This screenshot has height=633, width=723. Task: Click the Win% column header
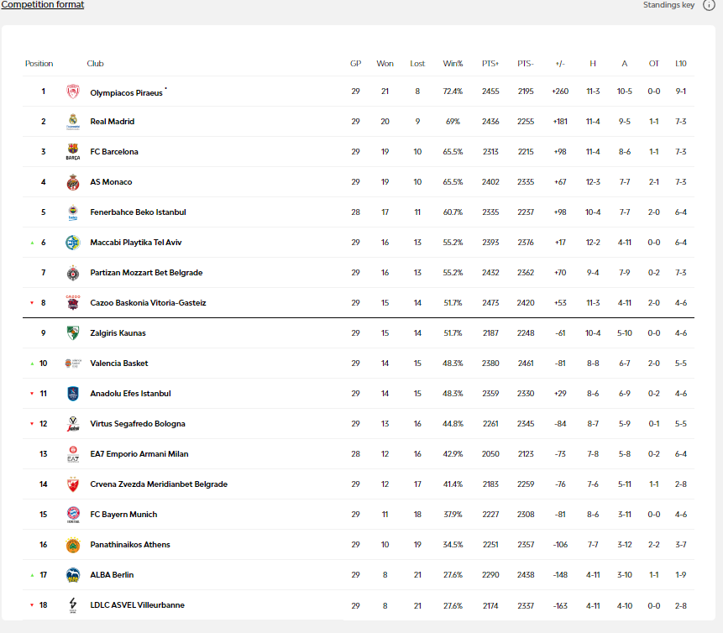(x=453, y=64)
